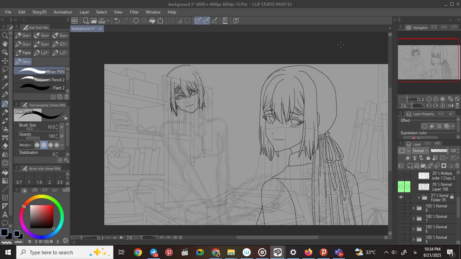Select the Lasso selection tool
Screen dimensions: 461x259
click(5, 69)
